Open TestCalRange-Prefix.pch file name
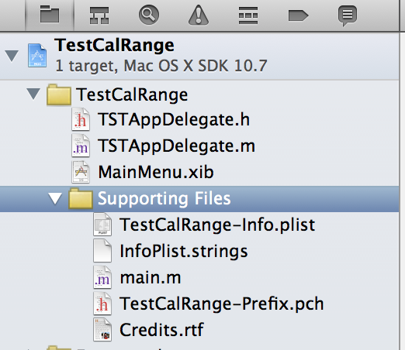The height and width of the screenshot is (350, 405). coord(222,304)
